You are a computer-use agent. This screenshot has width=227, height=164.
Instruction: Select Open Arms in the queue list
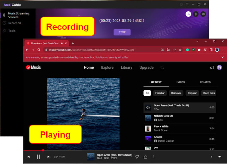[180, 108]
